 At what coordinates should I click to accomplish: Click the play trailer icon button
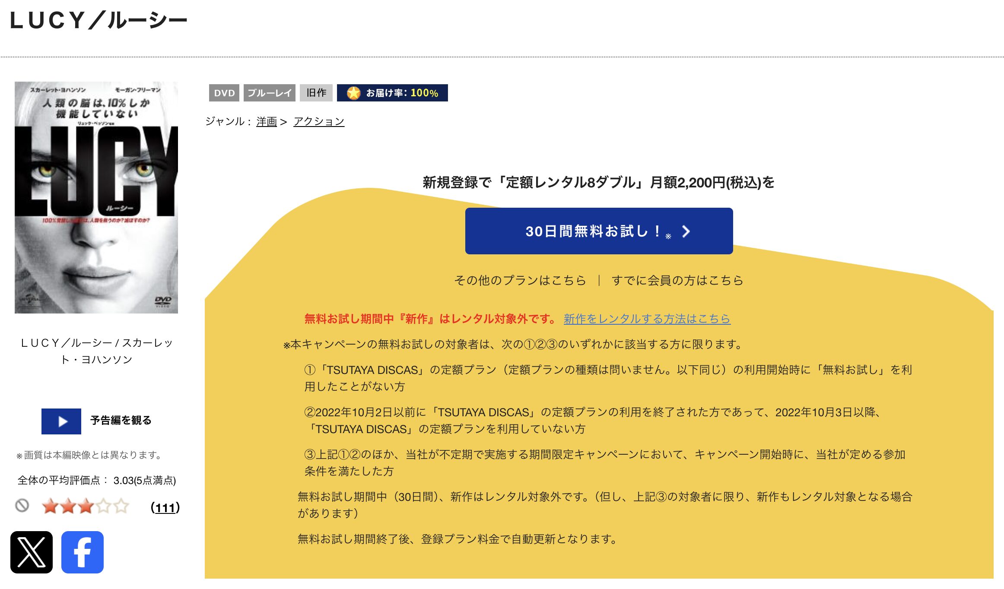[x=61, y=421]
